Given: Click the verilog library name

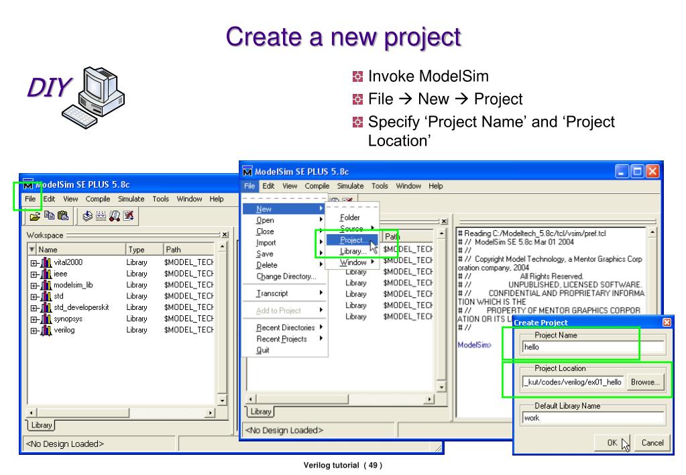Looking at the screenshot, I should pyautogui.click(x=64, y=330).
